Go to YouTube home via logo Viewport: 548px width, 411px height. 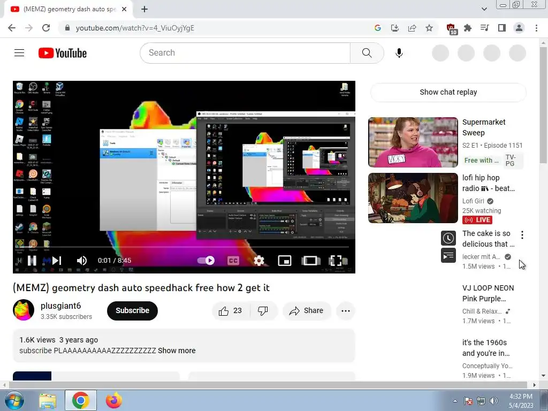click(x=63, y=53)
